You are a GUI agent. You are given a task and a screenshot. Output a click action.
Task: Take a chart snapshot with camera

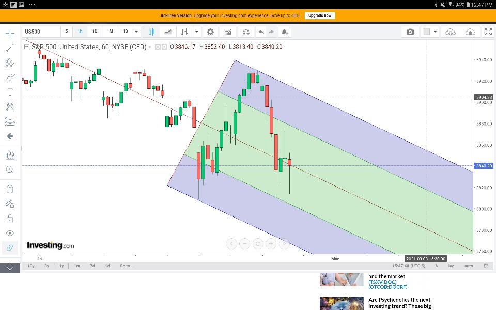410,32
